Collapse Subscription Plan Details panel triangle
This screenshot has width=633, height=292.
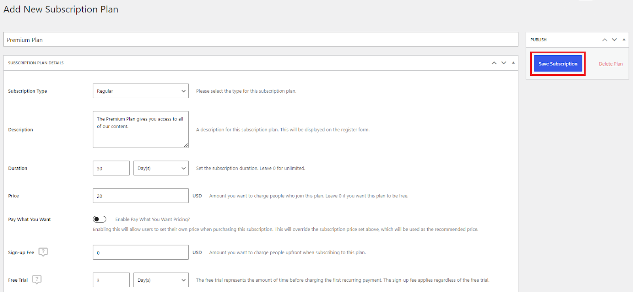tap(513, 63)
